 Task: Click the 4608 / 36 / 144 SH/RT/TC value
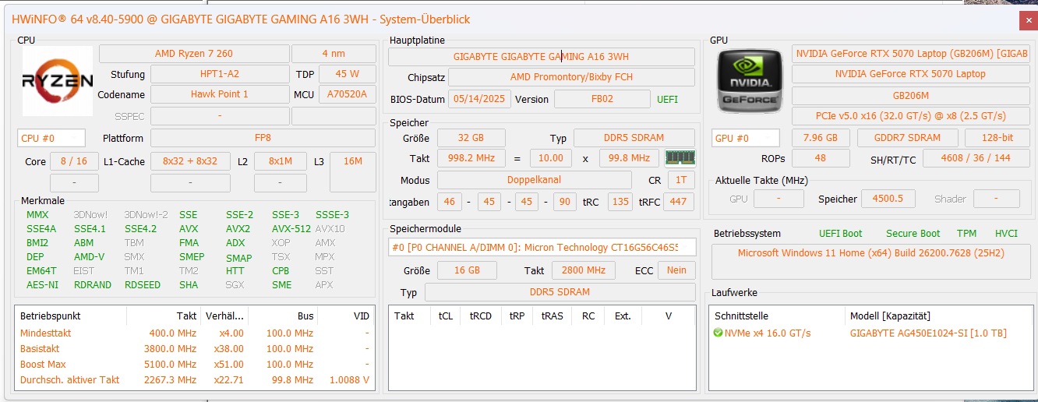tap(976, 158)
